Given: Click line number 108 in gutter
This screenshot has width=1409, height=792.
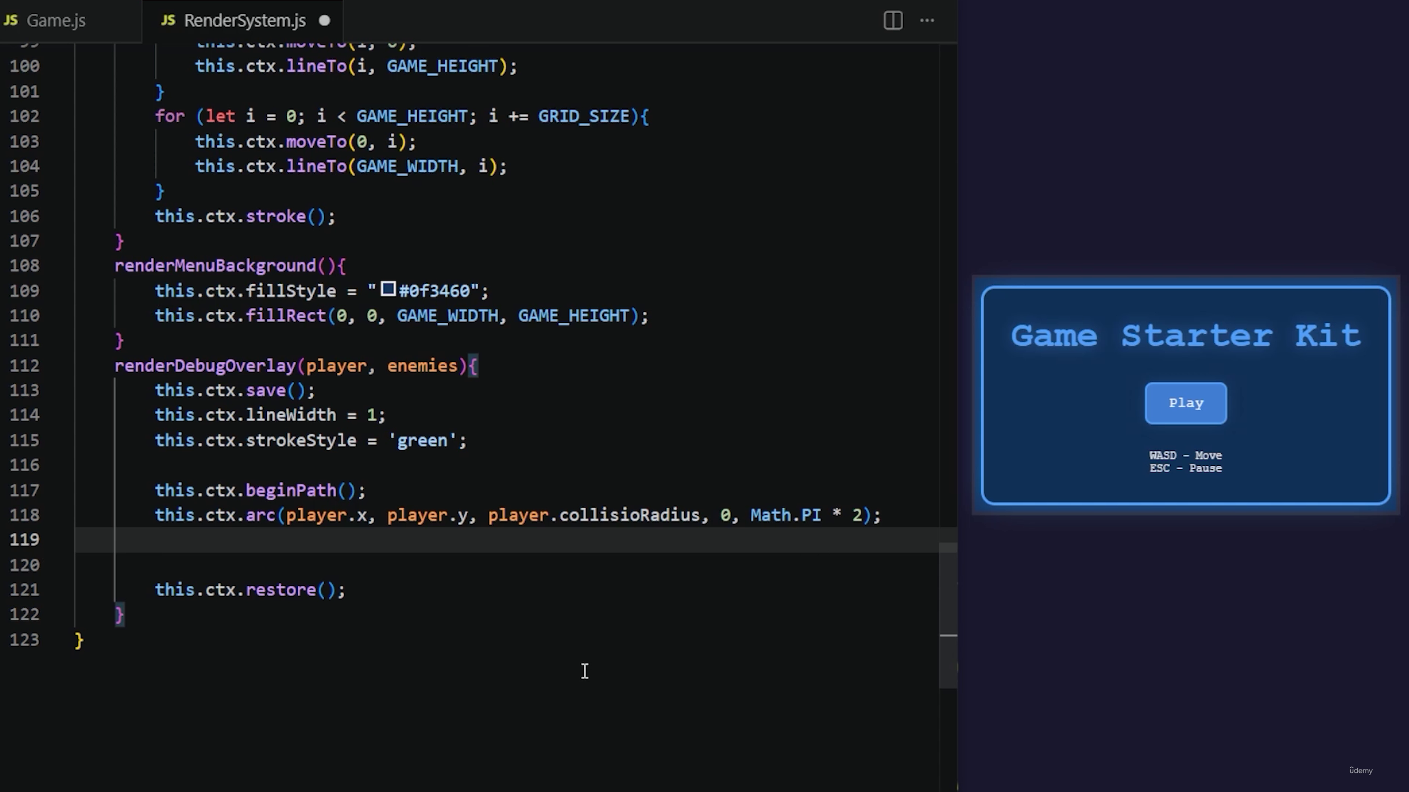Looking at the screenshot, I should (24, 266).
